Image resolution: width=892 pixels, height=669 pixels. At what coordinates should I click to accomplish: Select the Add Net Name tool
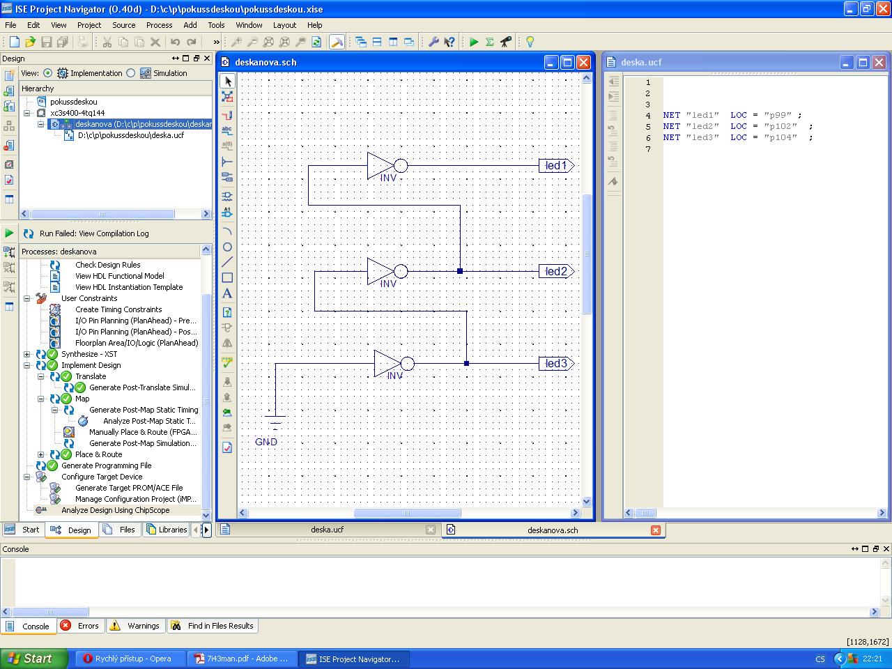point(227,130)
